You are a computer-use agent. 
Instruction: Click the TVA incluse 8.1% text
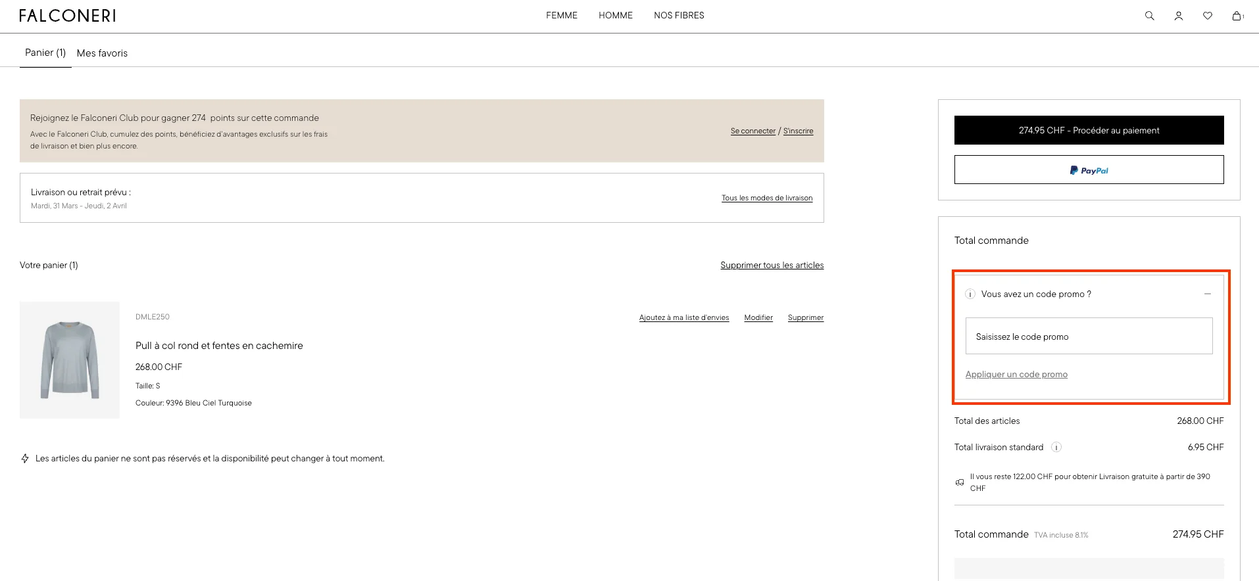[x=1061, y=535]
